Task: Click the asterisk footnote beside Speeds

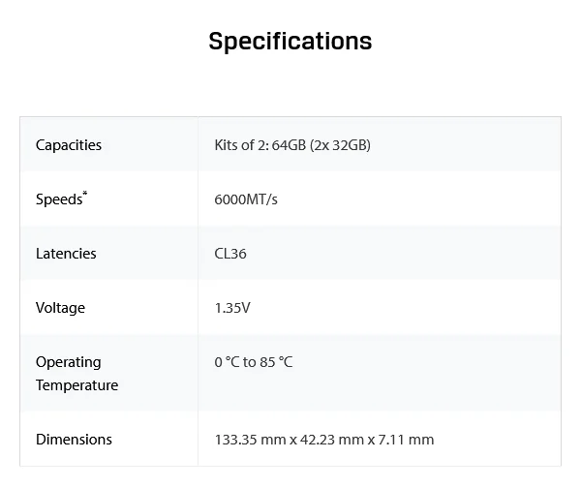Action: click(x=85, y=194)
